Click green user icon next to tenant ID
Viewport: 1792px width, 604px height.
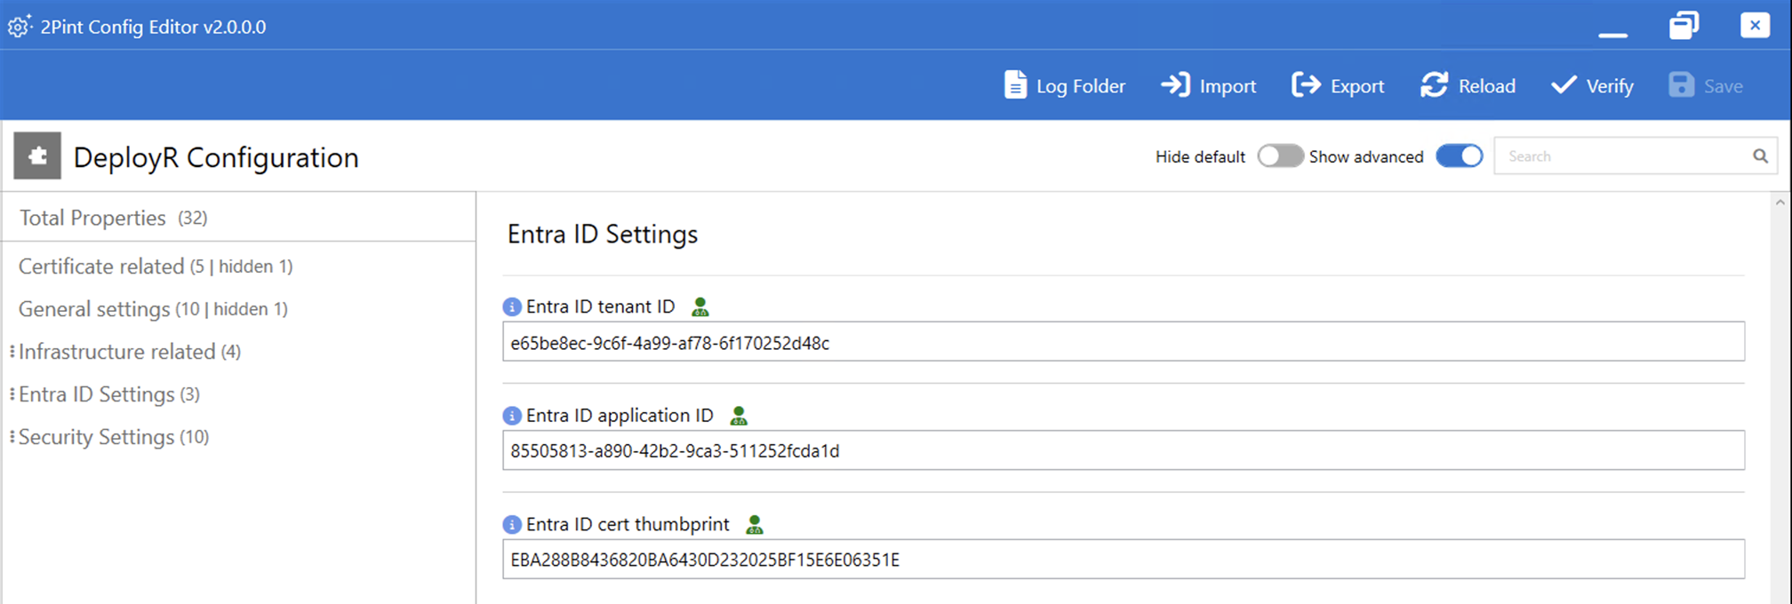700,307
